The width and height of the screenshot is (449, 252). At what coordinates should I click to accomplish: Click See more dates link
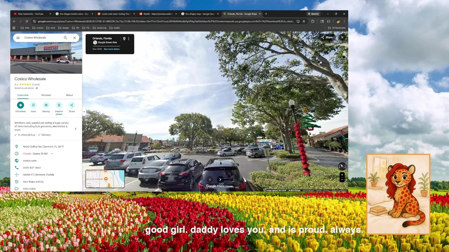[x=112, y=49]
